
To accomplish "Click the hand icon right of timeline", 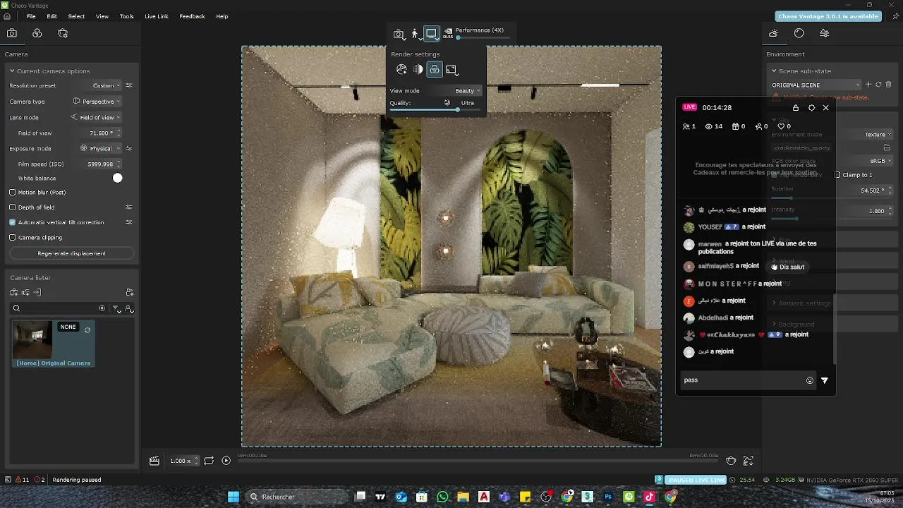I will point(732,461).
